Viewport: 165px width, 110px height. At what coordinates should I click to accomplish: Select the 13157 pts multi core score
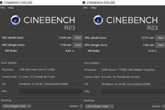147,38
